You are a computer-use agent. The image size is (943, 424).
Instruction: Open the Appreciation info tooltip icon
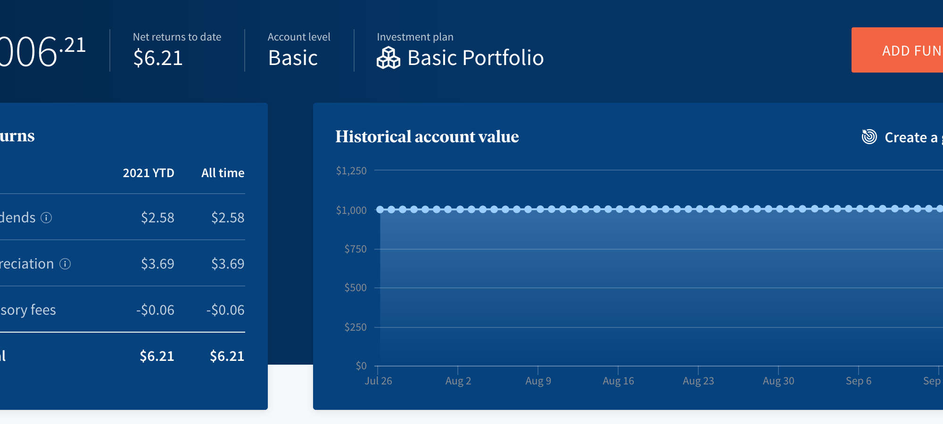(65, 264)
